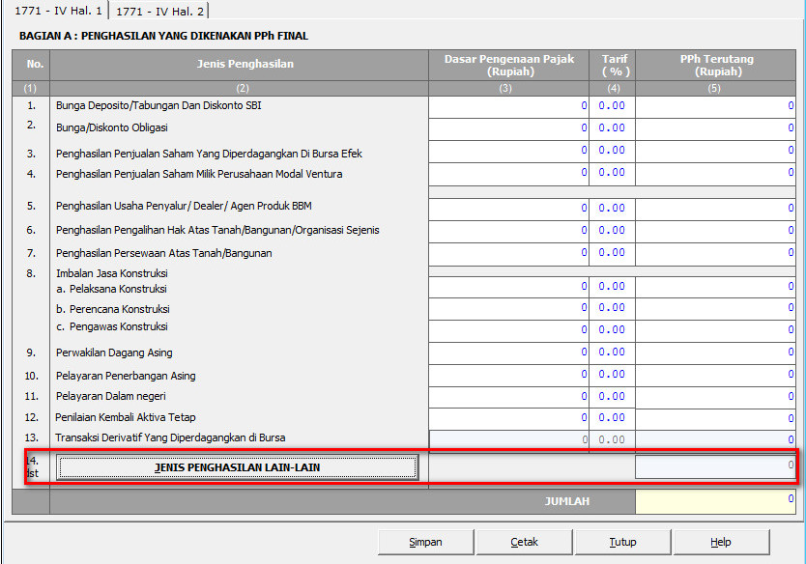Open the Help button
Image resolution: width=806 pixels, height=564 pixels.
(x=721, y=542)
